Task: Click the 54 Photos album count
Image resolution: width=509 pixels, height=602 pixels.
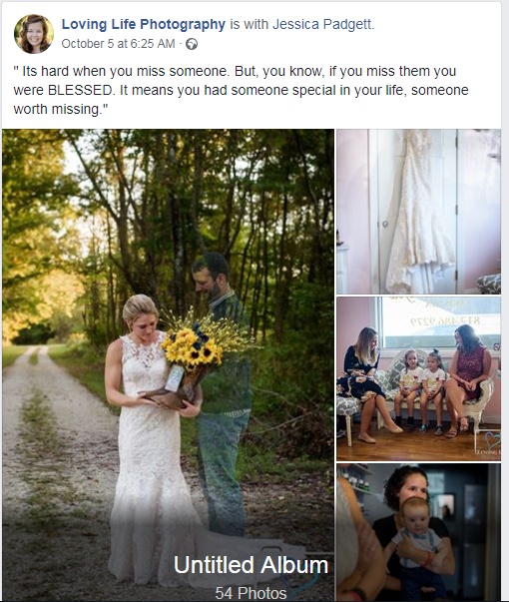Action: (x=251, y=593)
